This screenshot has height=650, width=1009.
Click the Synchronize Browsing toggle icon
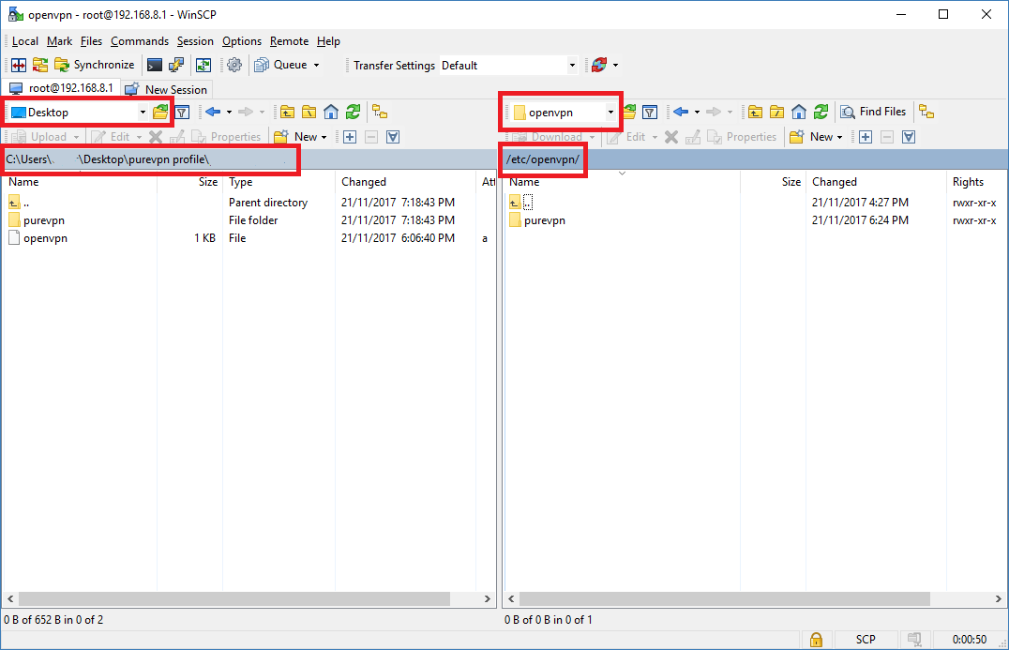(x=40, y=65)
